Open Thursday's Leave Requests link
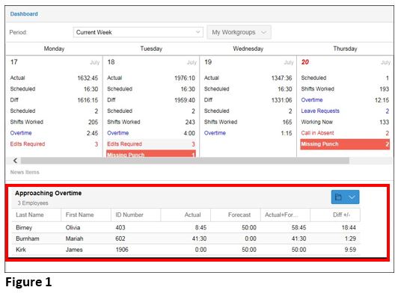 coord(320,111)
